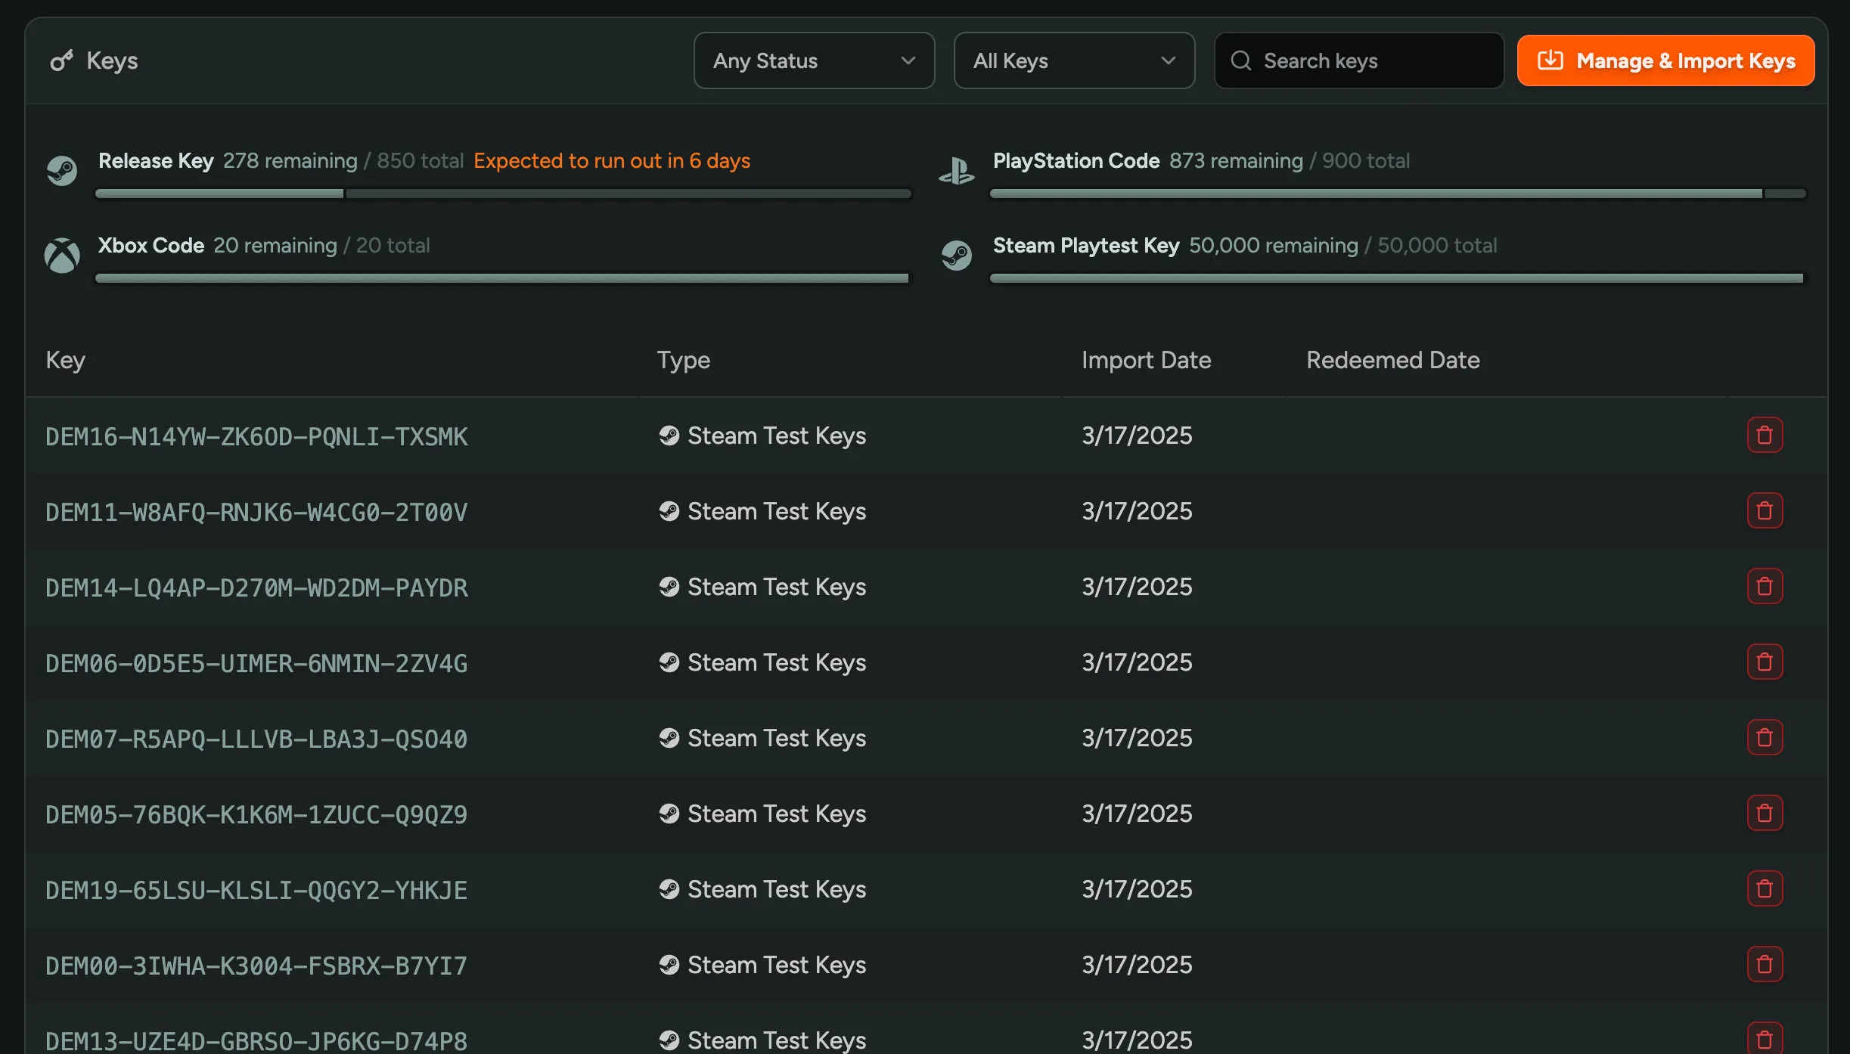Open the All Keys filter dropdown

pyautogui.click(x=1073, y=60)
